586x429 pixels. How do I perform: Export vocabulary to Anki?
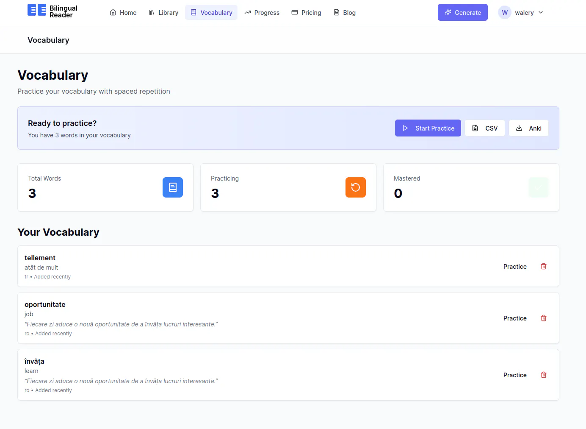point(528,128)
